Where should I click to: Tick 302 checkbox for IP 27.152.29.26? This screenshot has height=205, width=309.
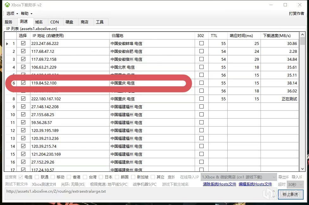(201, 162)
